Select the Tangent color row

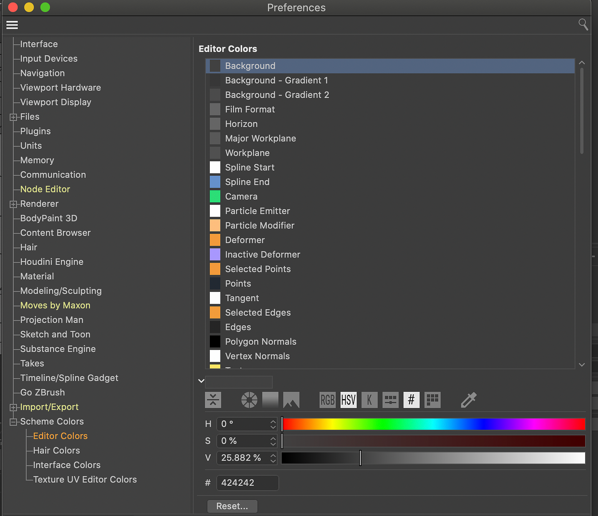(390, 298)
